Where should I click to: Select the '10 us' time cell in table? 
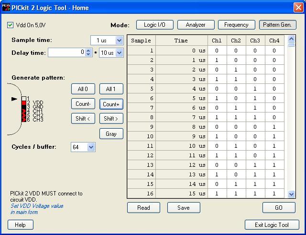click(182, 146)
